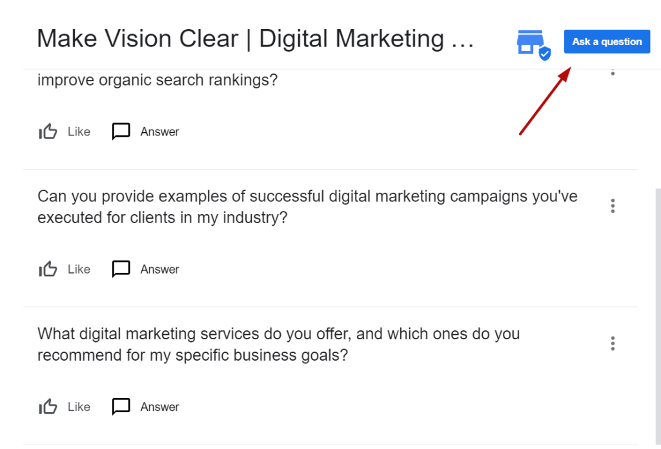The height and width of the screenshot is (449, 661).
Task: Click Like text under services offered question
Action: [79, 407]
